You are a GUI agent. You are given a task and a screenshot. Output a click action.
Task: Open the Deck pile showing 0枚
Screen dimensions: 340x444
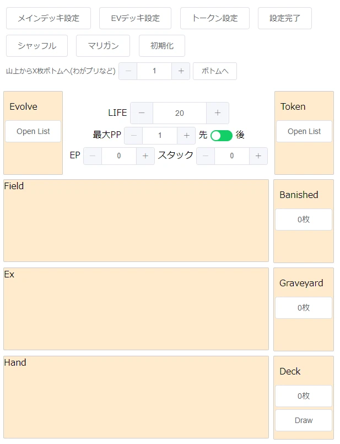tap(304, 396)
